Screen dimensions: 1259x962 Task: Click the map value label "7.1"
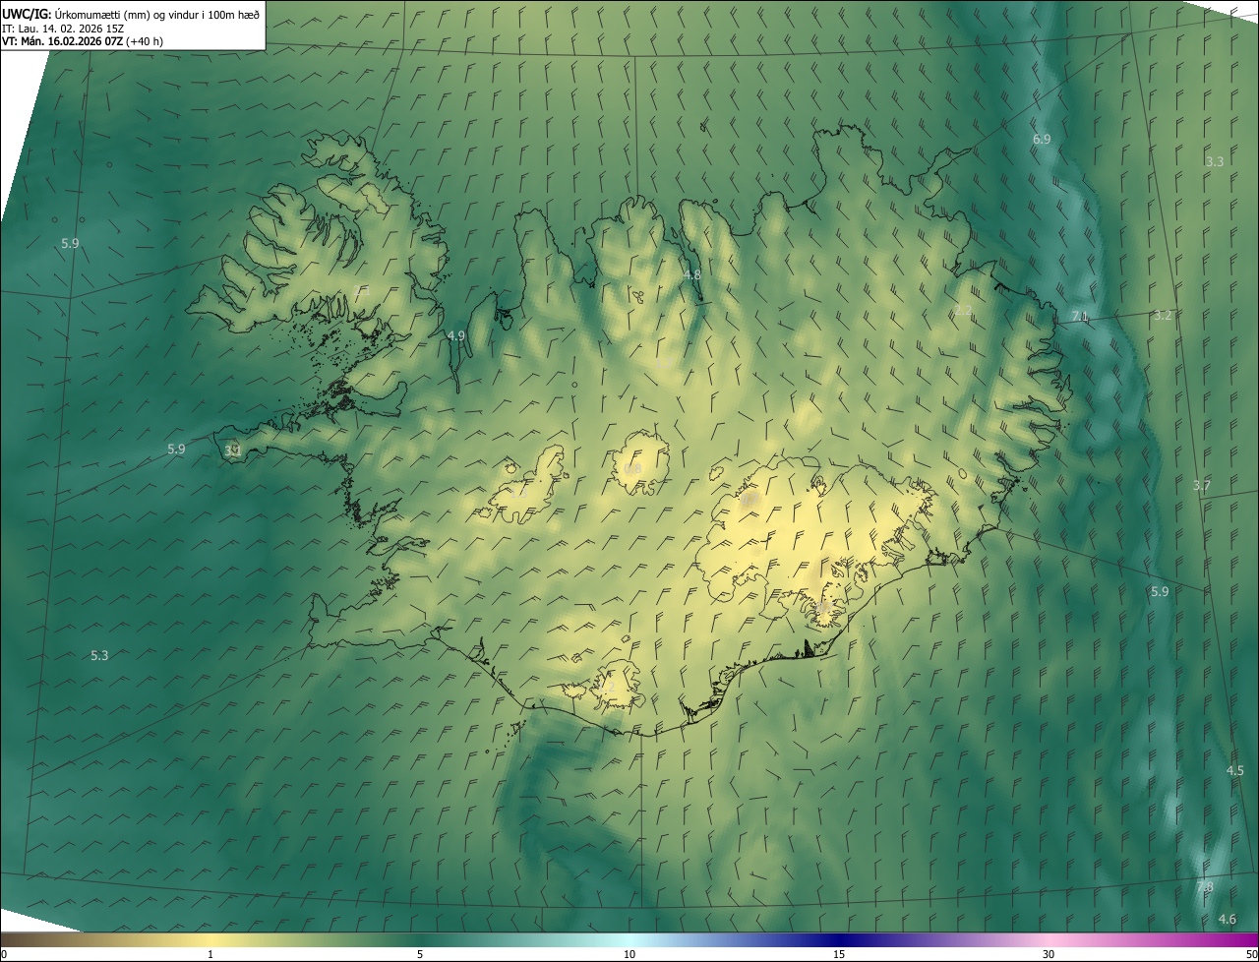pyautogui.click(x=1080, y=316)
